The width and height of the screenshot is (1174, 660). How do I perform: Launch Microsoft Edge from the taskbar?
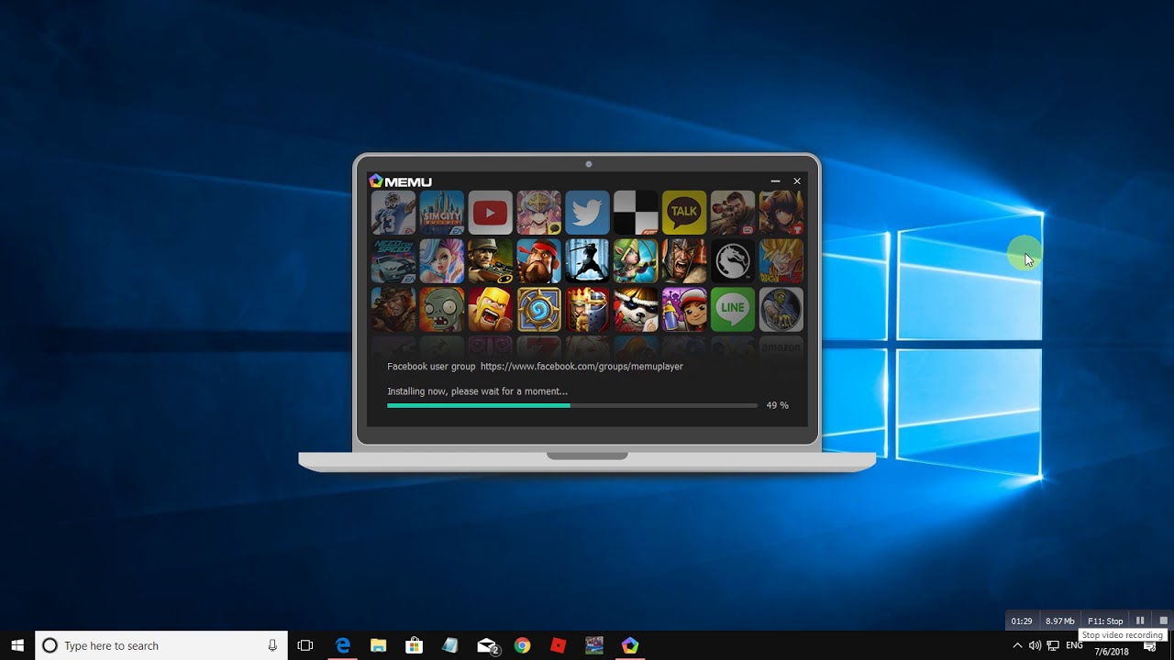point(343,645)
